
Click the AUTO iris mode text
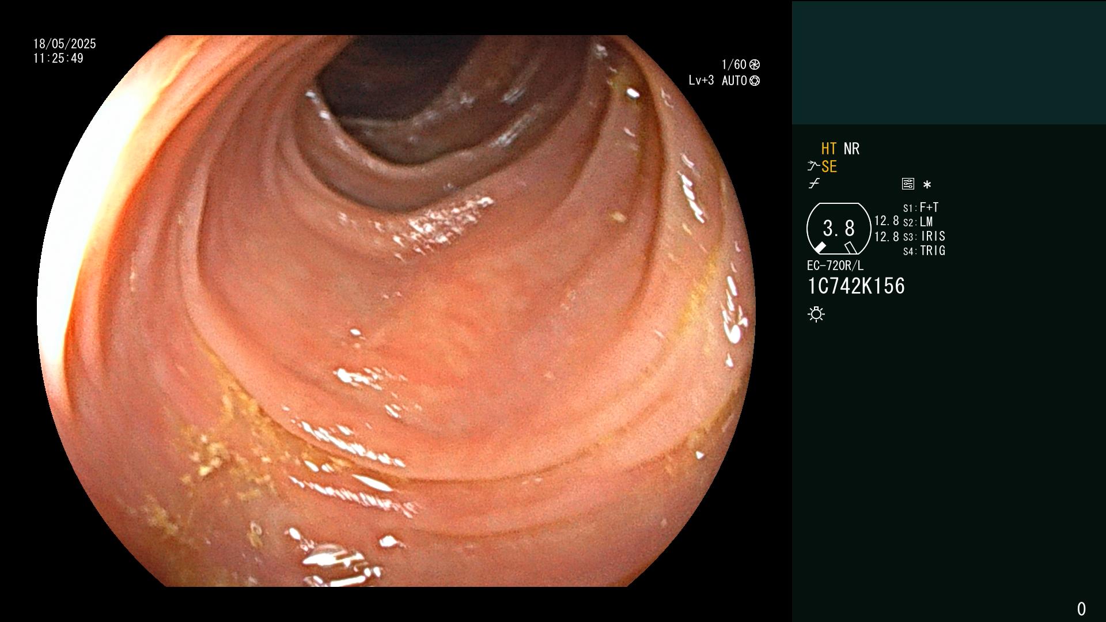pyautogui.click(x=734, y=81)
